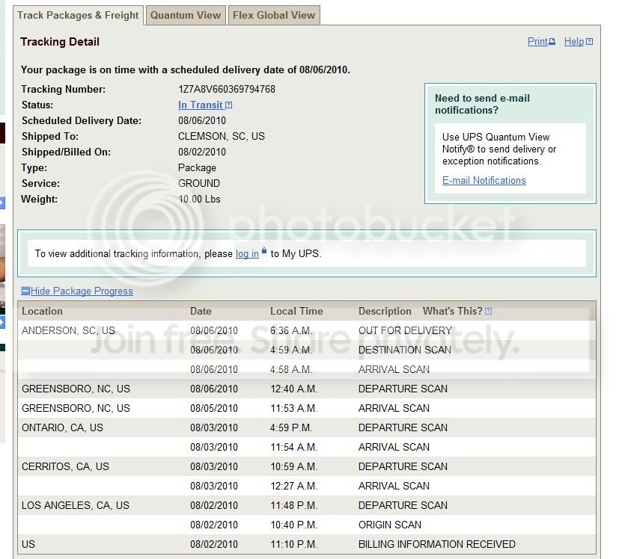This screenshot has height=559, width=619.
Task: Click the 6:36 A.M. time cell
Action: click(x=291, y=330)
